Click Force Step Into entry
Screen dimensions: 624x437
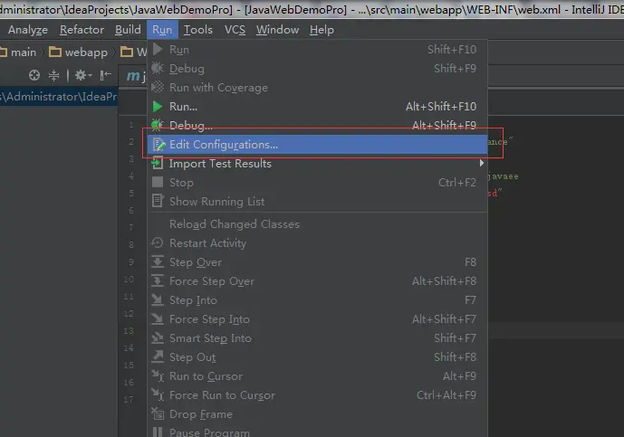318,319
